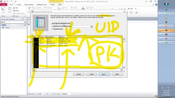175x98 pixels.
Task: Click the 'Email' column header in preview
Action: point(91,37)
